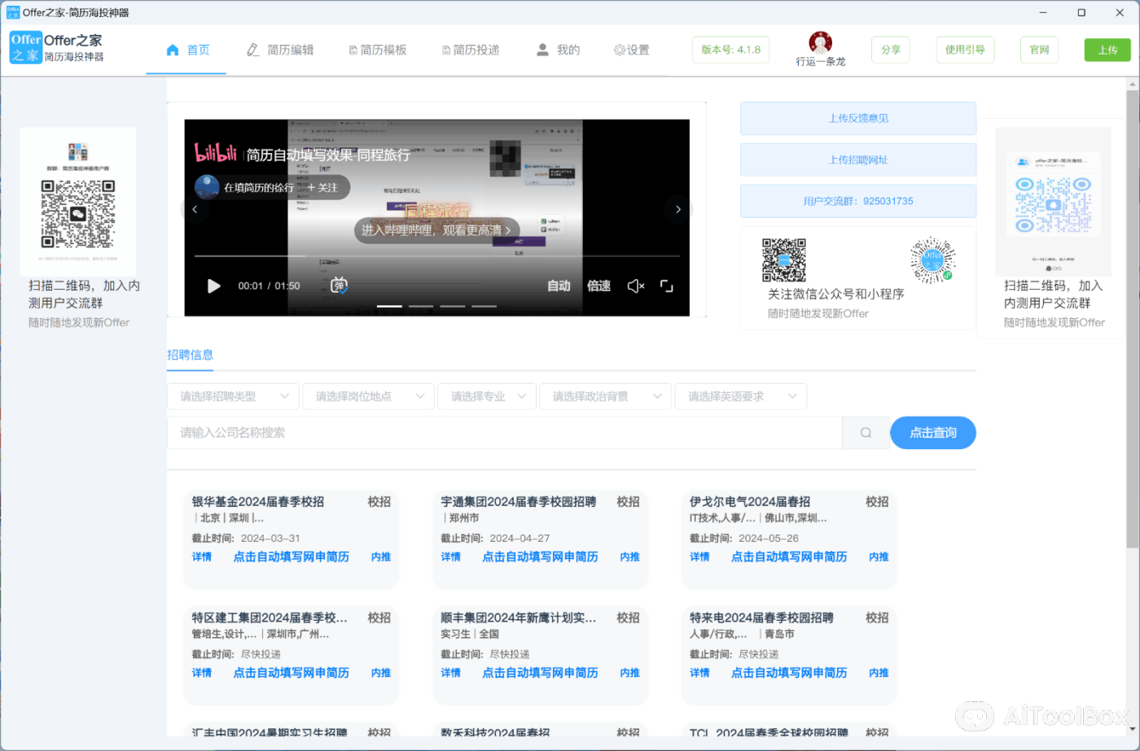The image size is (1140, 751).
Task: Select the 简历编辑 pencil icon
Action: coord(253,50)
